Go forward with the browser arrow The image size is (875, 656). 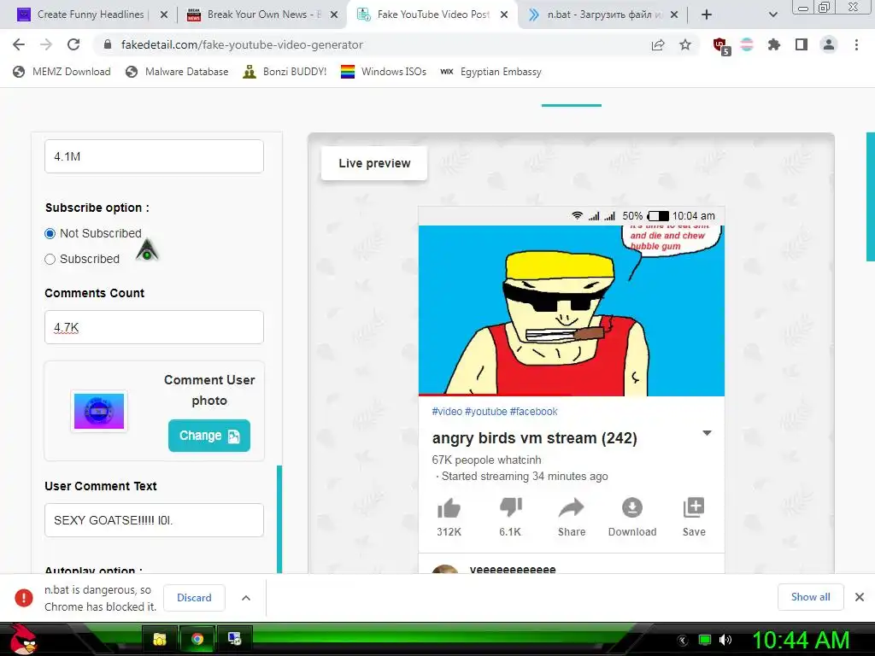coord(46,44)
